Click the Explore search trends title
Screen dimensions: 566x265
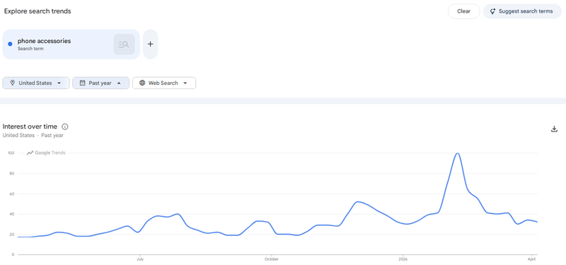pos(37,11)
